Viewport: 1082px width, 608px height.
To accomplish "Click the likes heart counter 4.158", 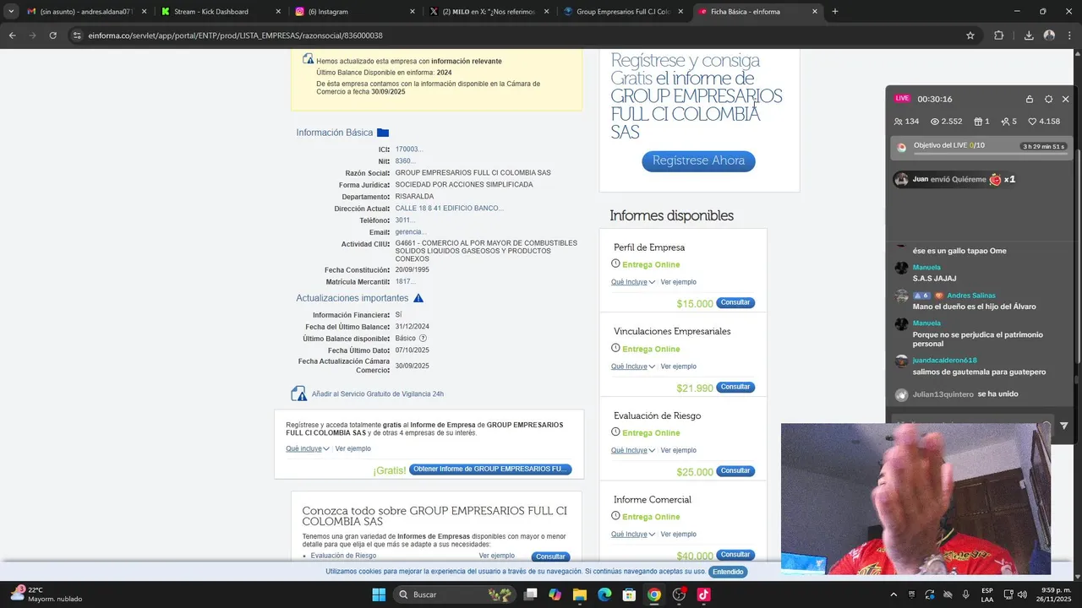I will click(1044, 122).
